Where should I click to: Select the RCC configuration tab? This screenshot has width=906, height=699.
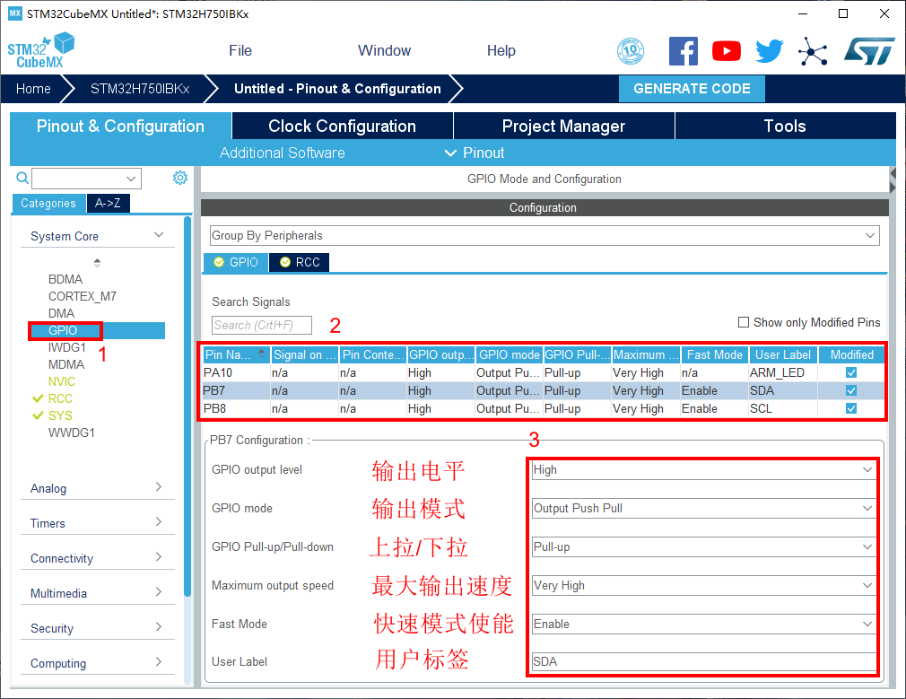coord(300,262)
